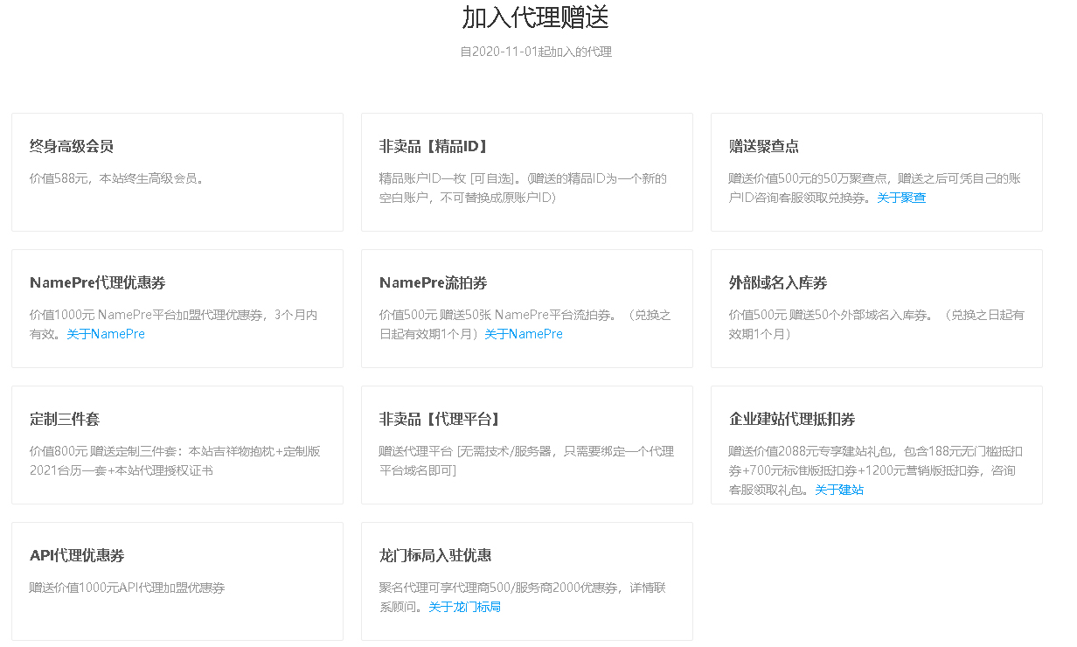Select the 定制三件套 card title
Viewport: 1077px width, 647px height.
click(x=65, y=419)
